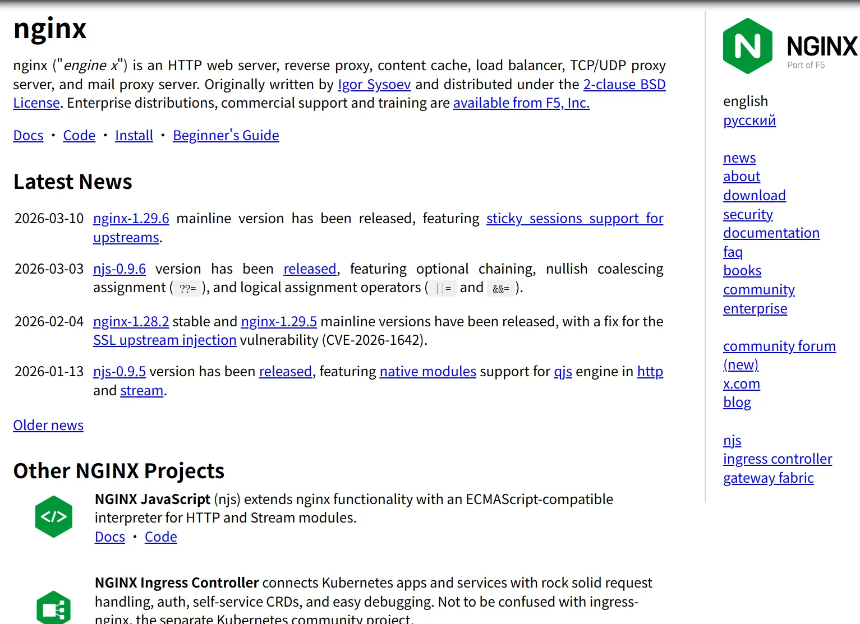The width and height of the screenshot is (860, 624).
Task: Open the njs-0.9.6 version link
Action: [x=119, y=269]
